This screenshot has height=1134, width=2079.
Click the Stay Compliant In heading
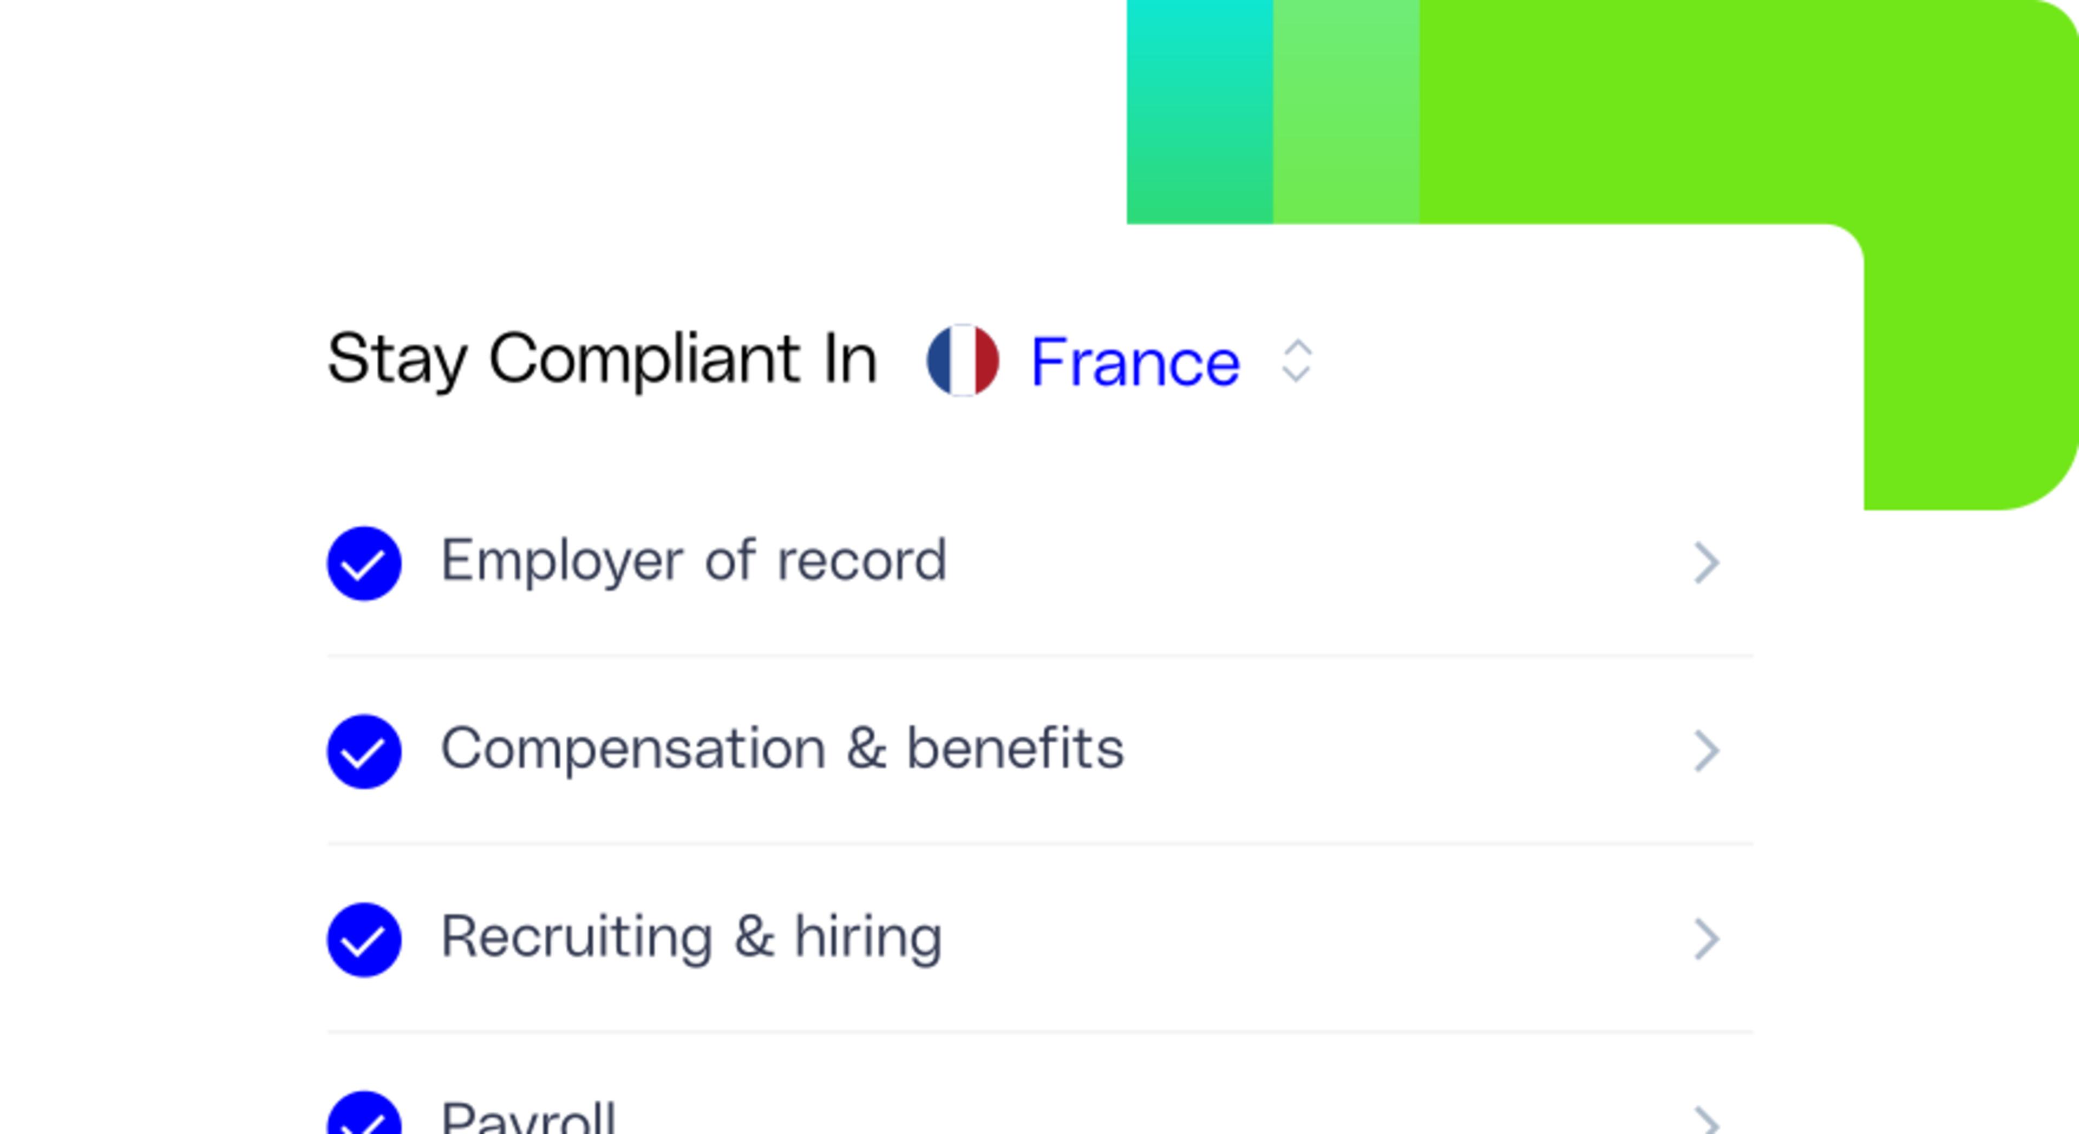[602, 359]
